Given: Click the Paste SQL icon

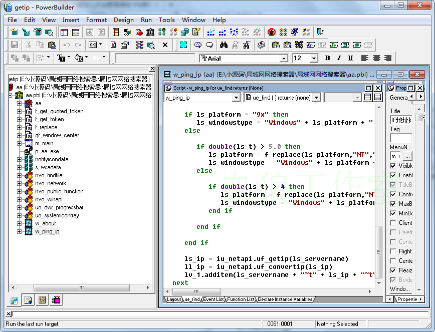Looking at the screenshot, I should pos(288,45).
